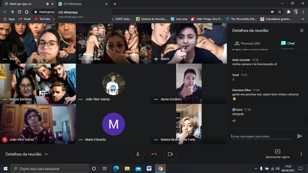Open the Little Things One D... bookmark
This screenshot has height=173, width=308.
pyautogui.click(x=206, y=19)
